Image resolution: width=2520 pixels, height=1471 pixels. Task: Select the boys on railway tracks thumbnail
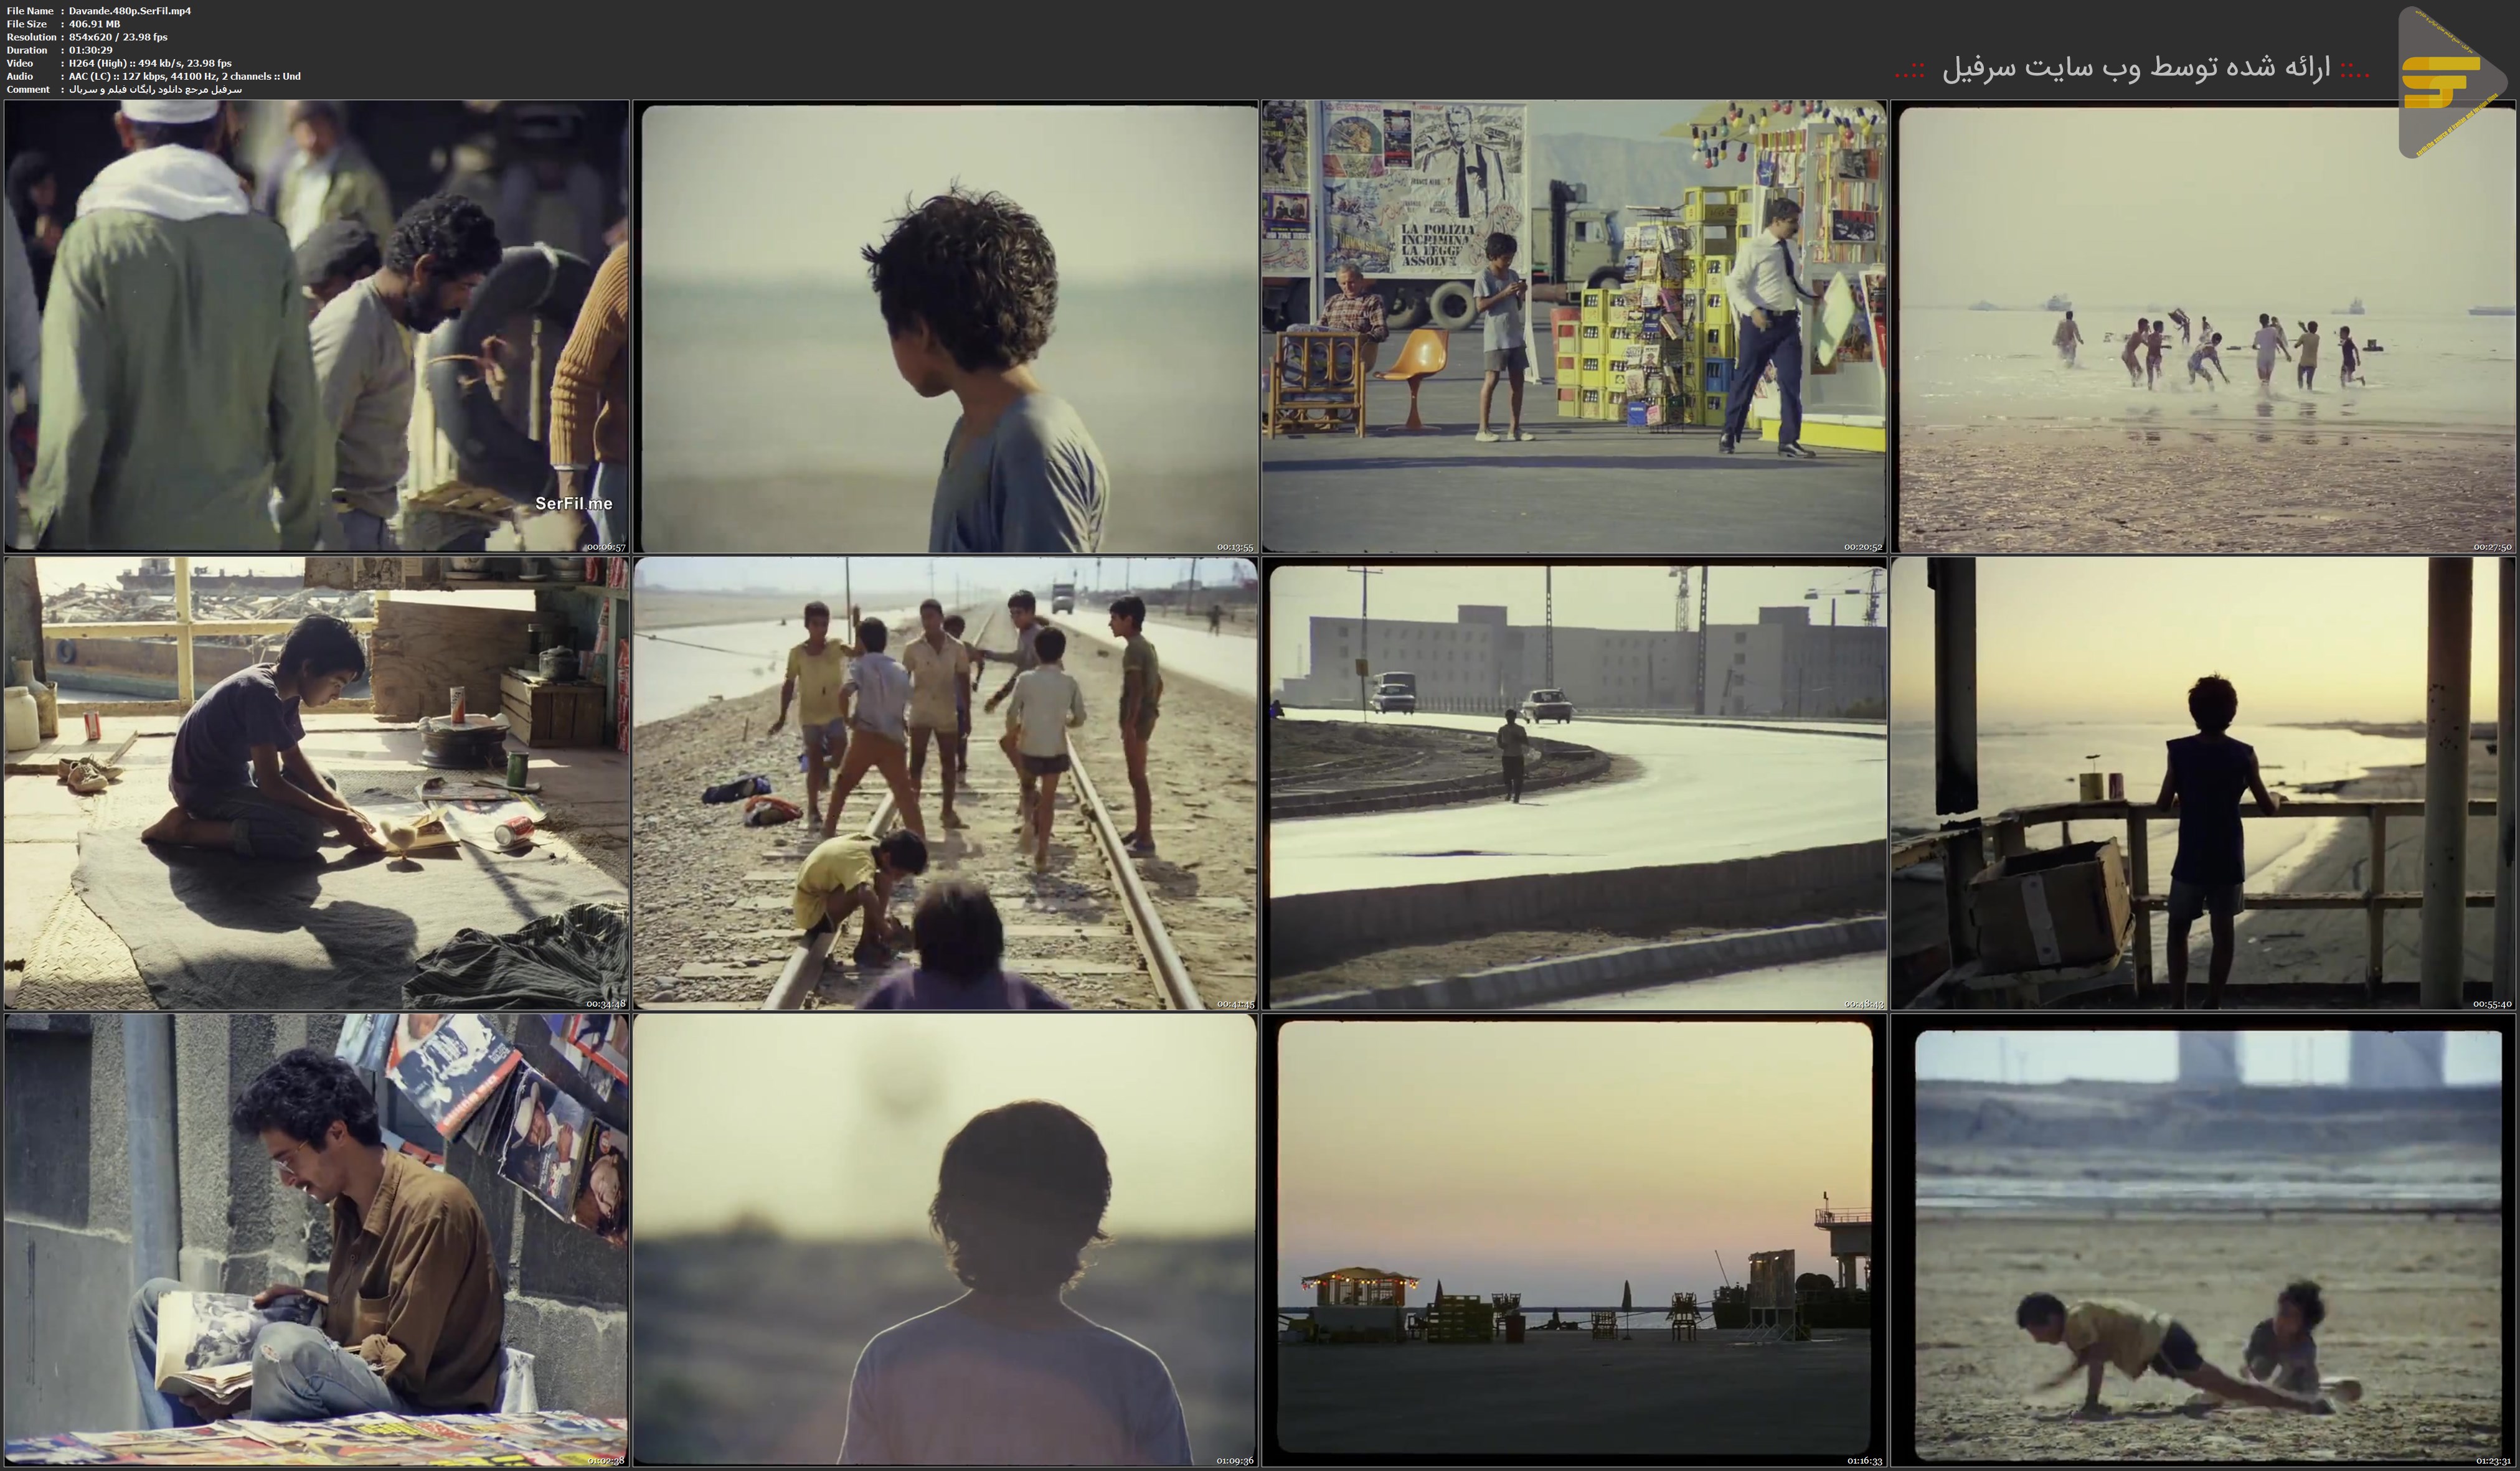(945, 783)
